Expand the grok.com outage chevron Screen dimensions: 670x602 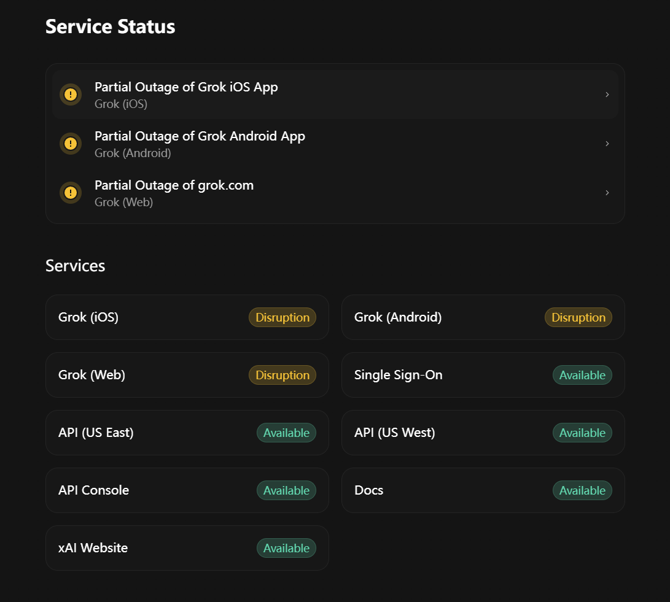[607, 193]
